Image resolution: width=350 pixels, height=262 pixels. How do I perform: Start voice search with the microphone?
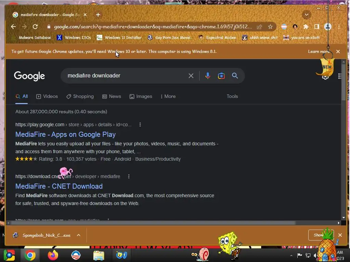(207, 76)
